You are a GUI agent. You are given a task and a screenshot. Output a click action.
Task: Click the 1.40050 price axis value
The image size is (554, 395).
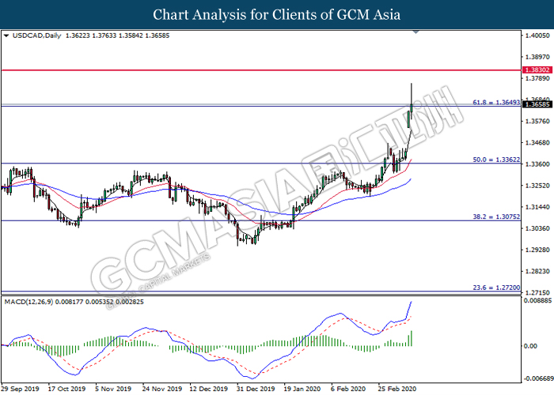pos(537,36)
